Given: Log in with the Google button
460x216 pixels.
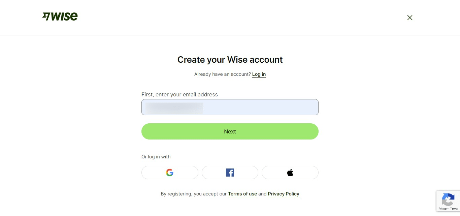Looking at the screenshot, I should [x=170, y=172].
